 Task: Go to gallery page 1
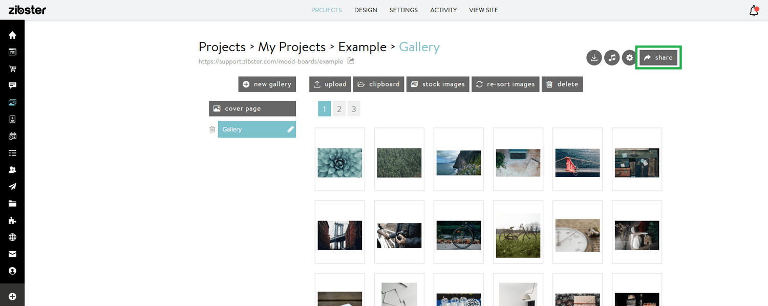pos(325,109)
